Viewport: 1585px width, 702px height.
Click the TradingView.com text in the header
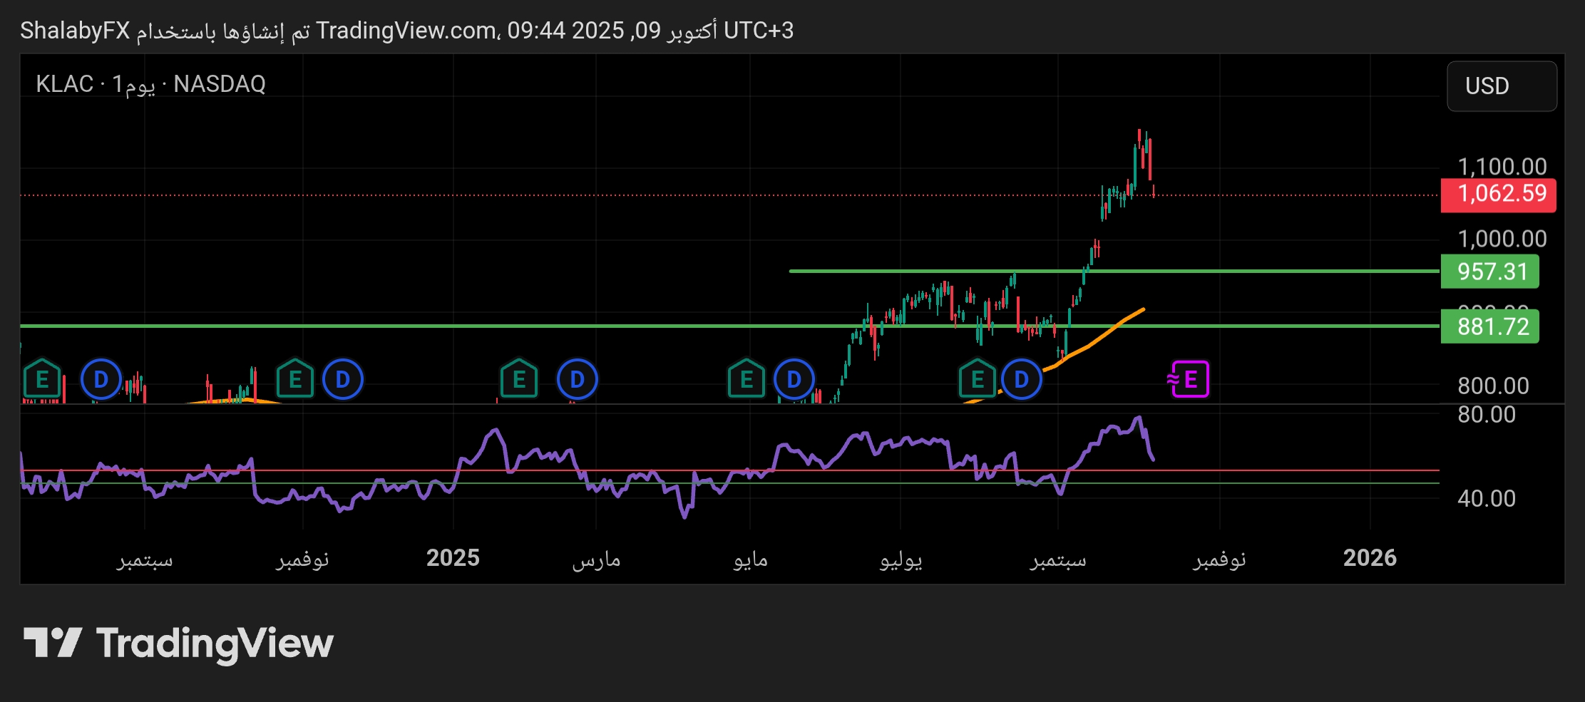407,31
